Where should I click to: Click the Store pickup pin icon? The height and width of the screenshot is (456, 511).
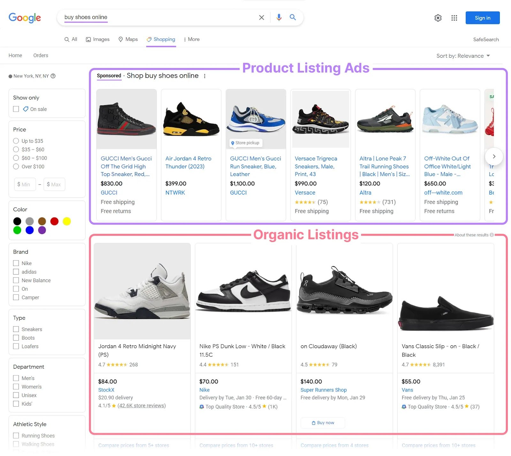[233, 143]
